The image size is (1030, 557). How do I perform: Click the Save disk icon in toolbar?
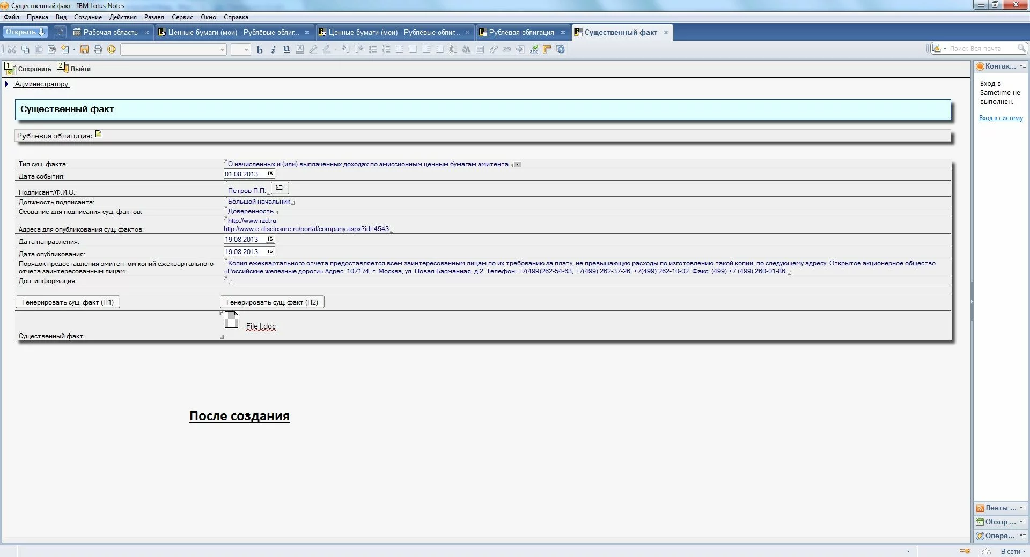pyautogui.click(x=84, y=49)
